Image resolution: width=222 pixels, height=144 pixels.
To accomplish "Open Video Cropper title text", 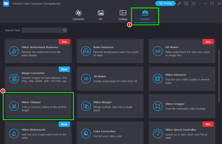I will [175, 104].
